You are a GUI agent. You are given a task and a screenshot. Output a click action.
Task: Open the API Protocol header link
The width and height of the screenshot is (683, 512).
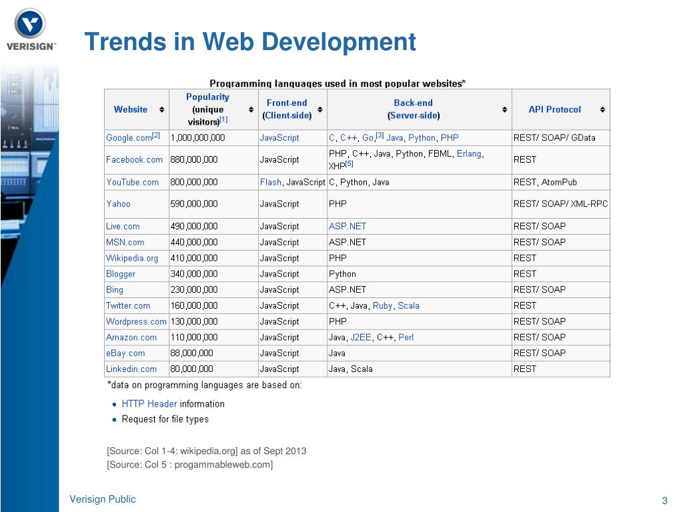554,110
